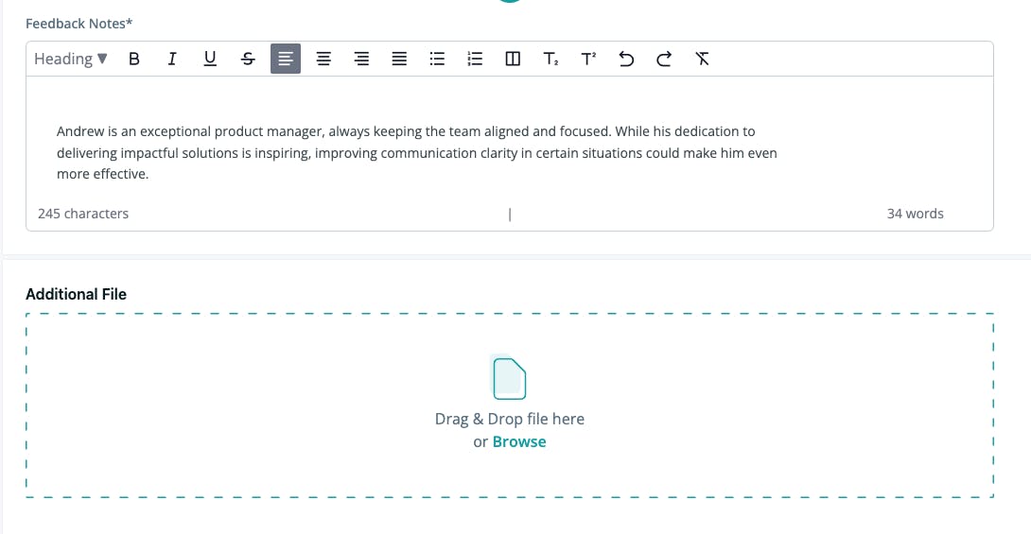Apply superscript formatting
Screen dimensions: 1031x534
[588, 59]
